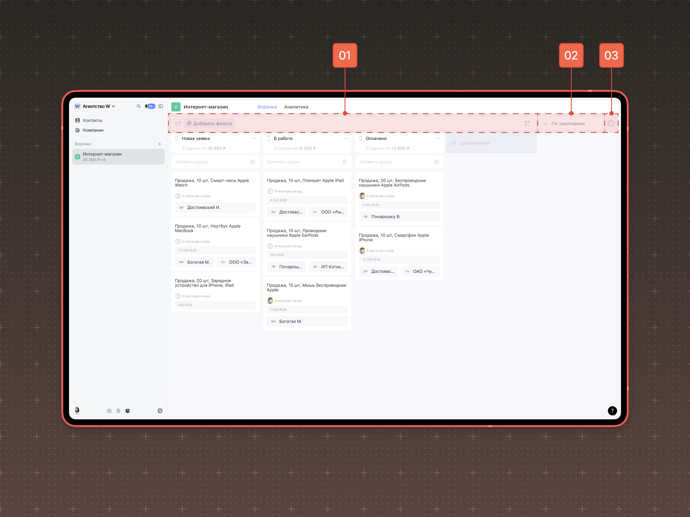Open the help question mark button
This screenshot has width=690, height=517.
[612, 411]
